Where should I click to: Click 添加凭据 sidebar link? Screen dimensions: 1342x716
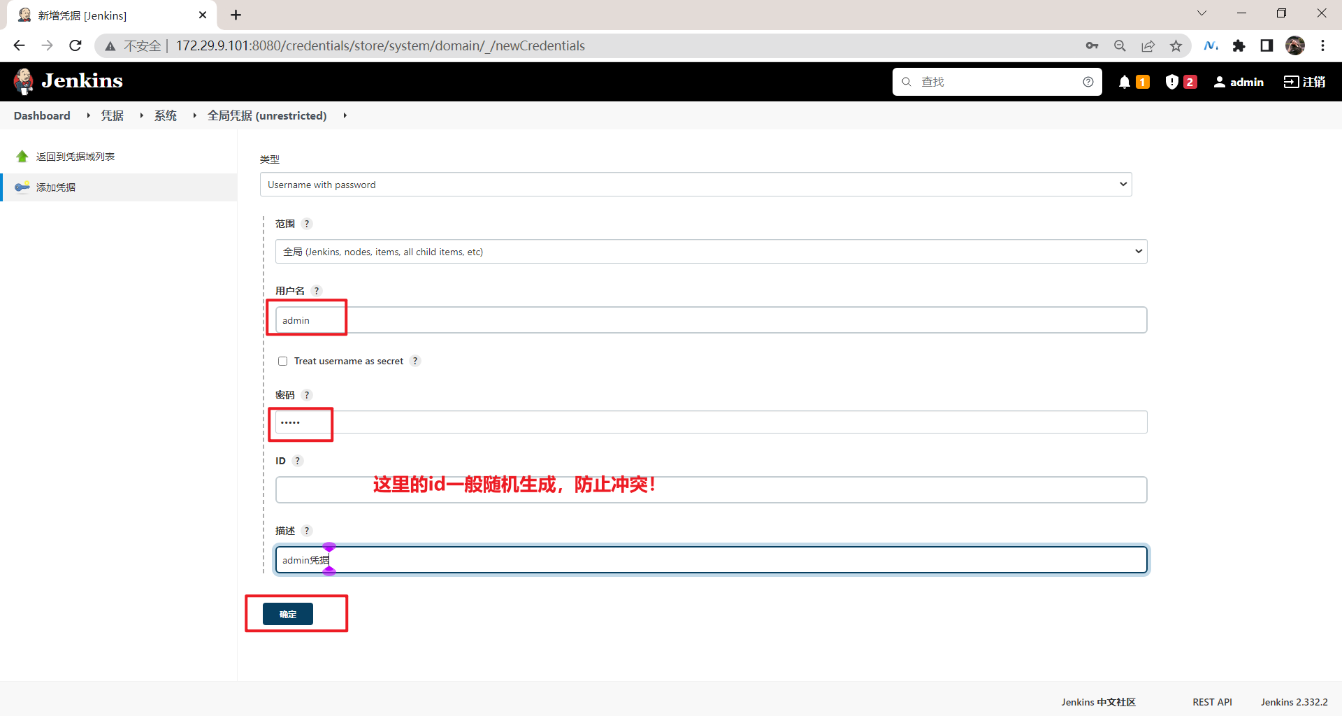click(56, 187)
